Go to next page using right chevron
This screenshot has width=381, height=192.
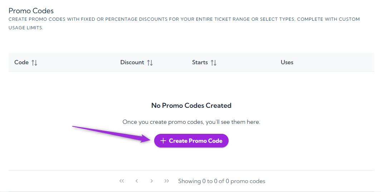click(x=152, y=181)
